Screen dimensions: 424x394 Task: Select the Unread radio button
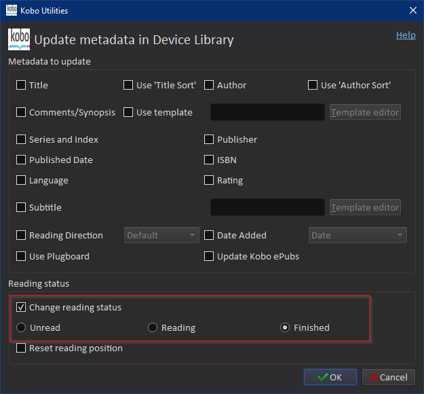[22, 328]
